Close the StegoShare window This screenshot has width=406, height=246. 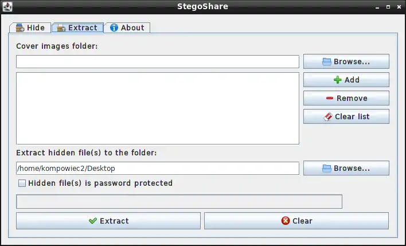(x=398, y=7)
